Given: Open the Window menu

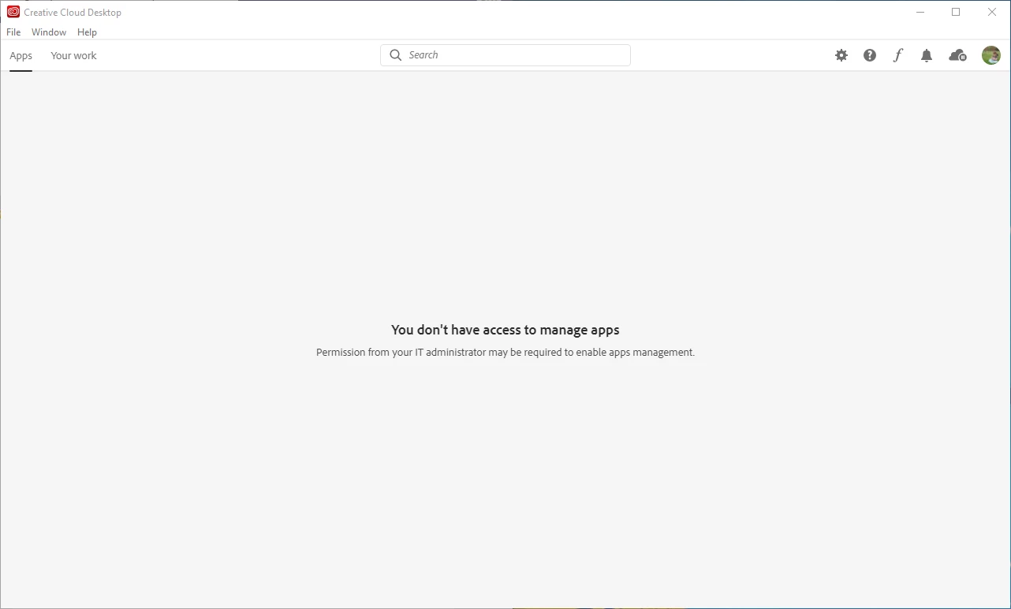Looking at the screenshot, I should [x=49, y=32].
